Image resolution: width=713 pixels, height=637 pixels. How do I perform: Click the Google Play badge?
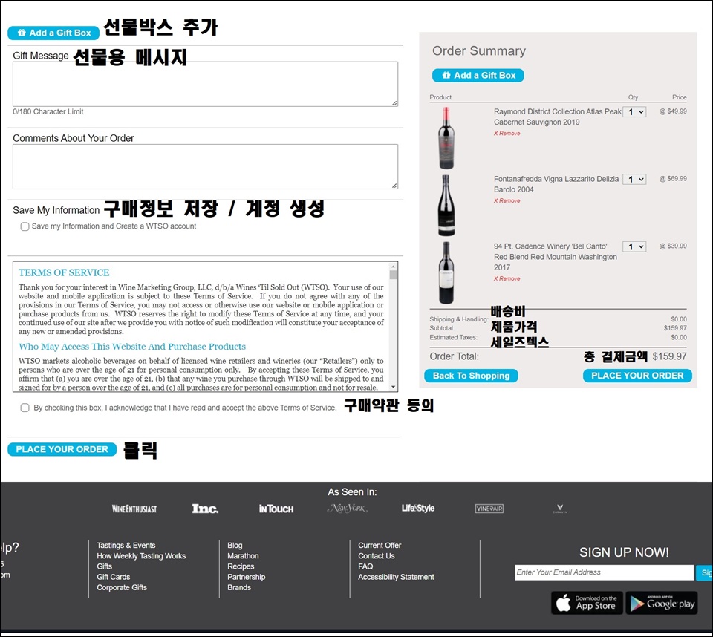662,603
